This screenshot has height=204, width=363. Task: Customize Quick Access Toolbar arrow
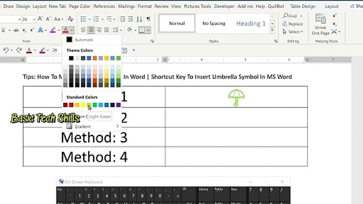[x=134, y=50]
